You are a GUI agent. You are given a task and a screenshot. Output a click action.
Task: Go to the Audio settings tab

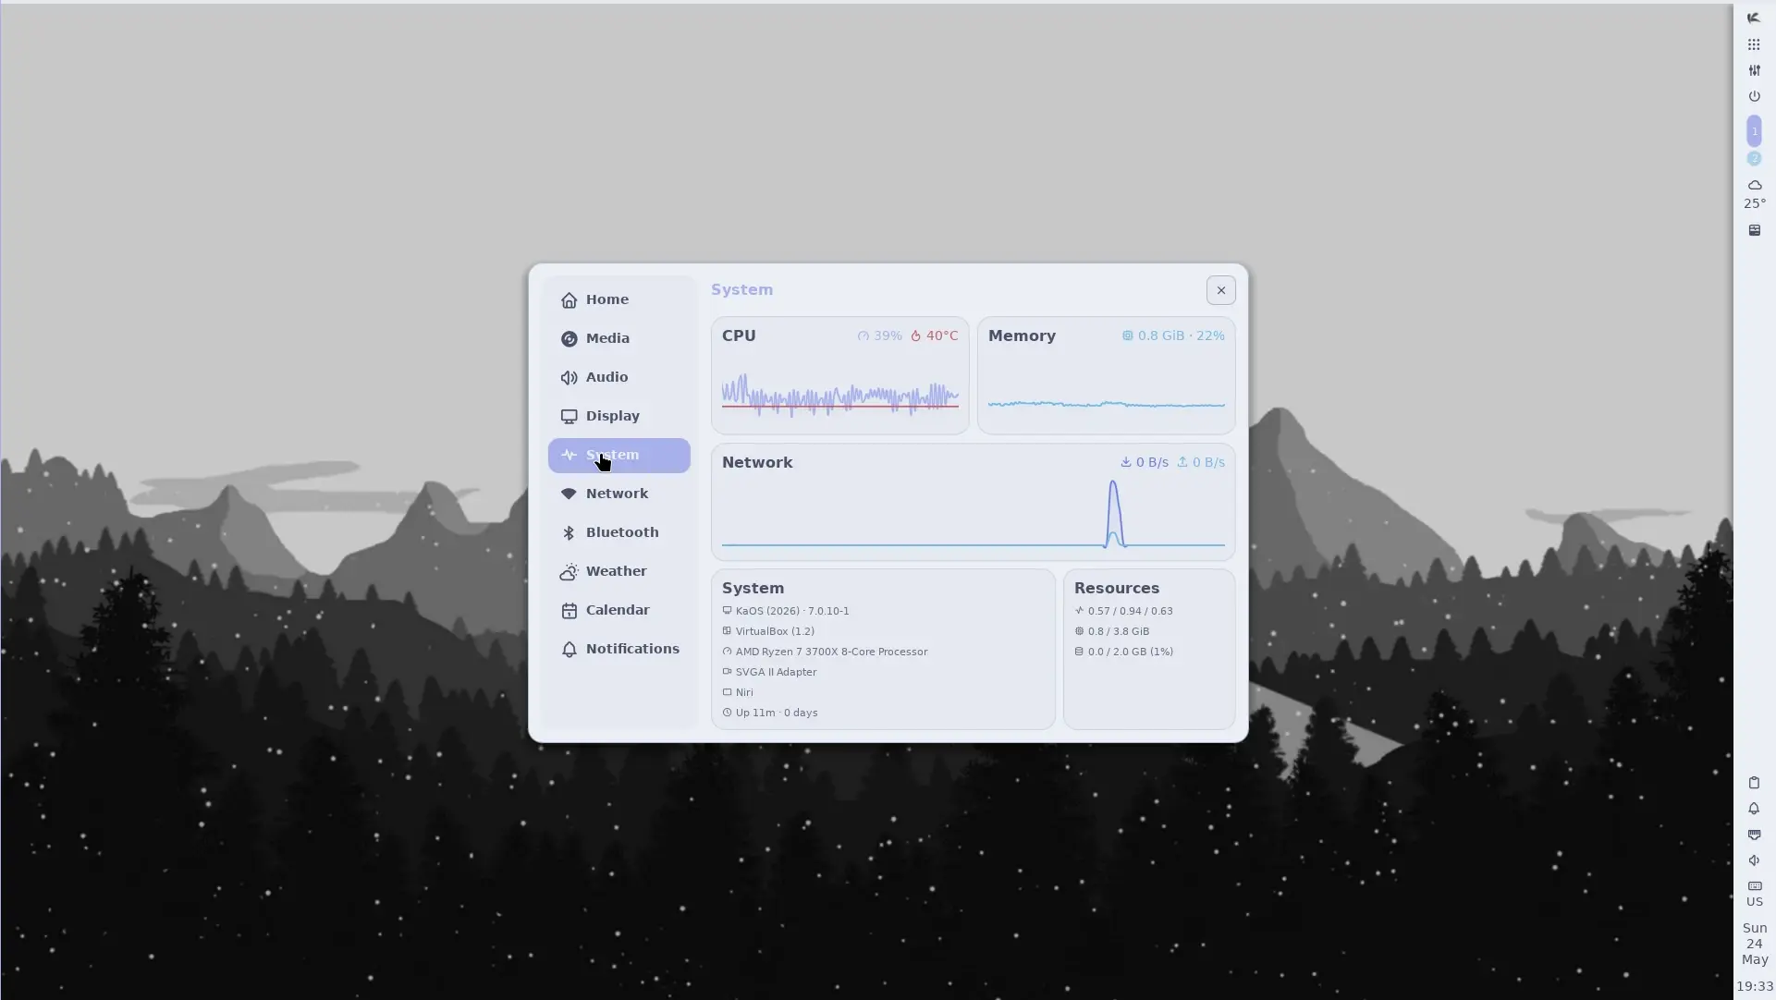tap(619, 377)
